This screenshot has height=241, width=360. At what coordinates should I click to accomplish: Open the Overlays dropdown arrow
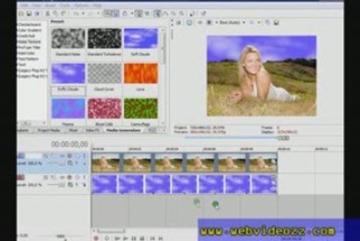point(259,23)
